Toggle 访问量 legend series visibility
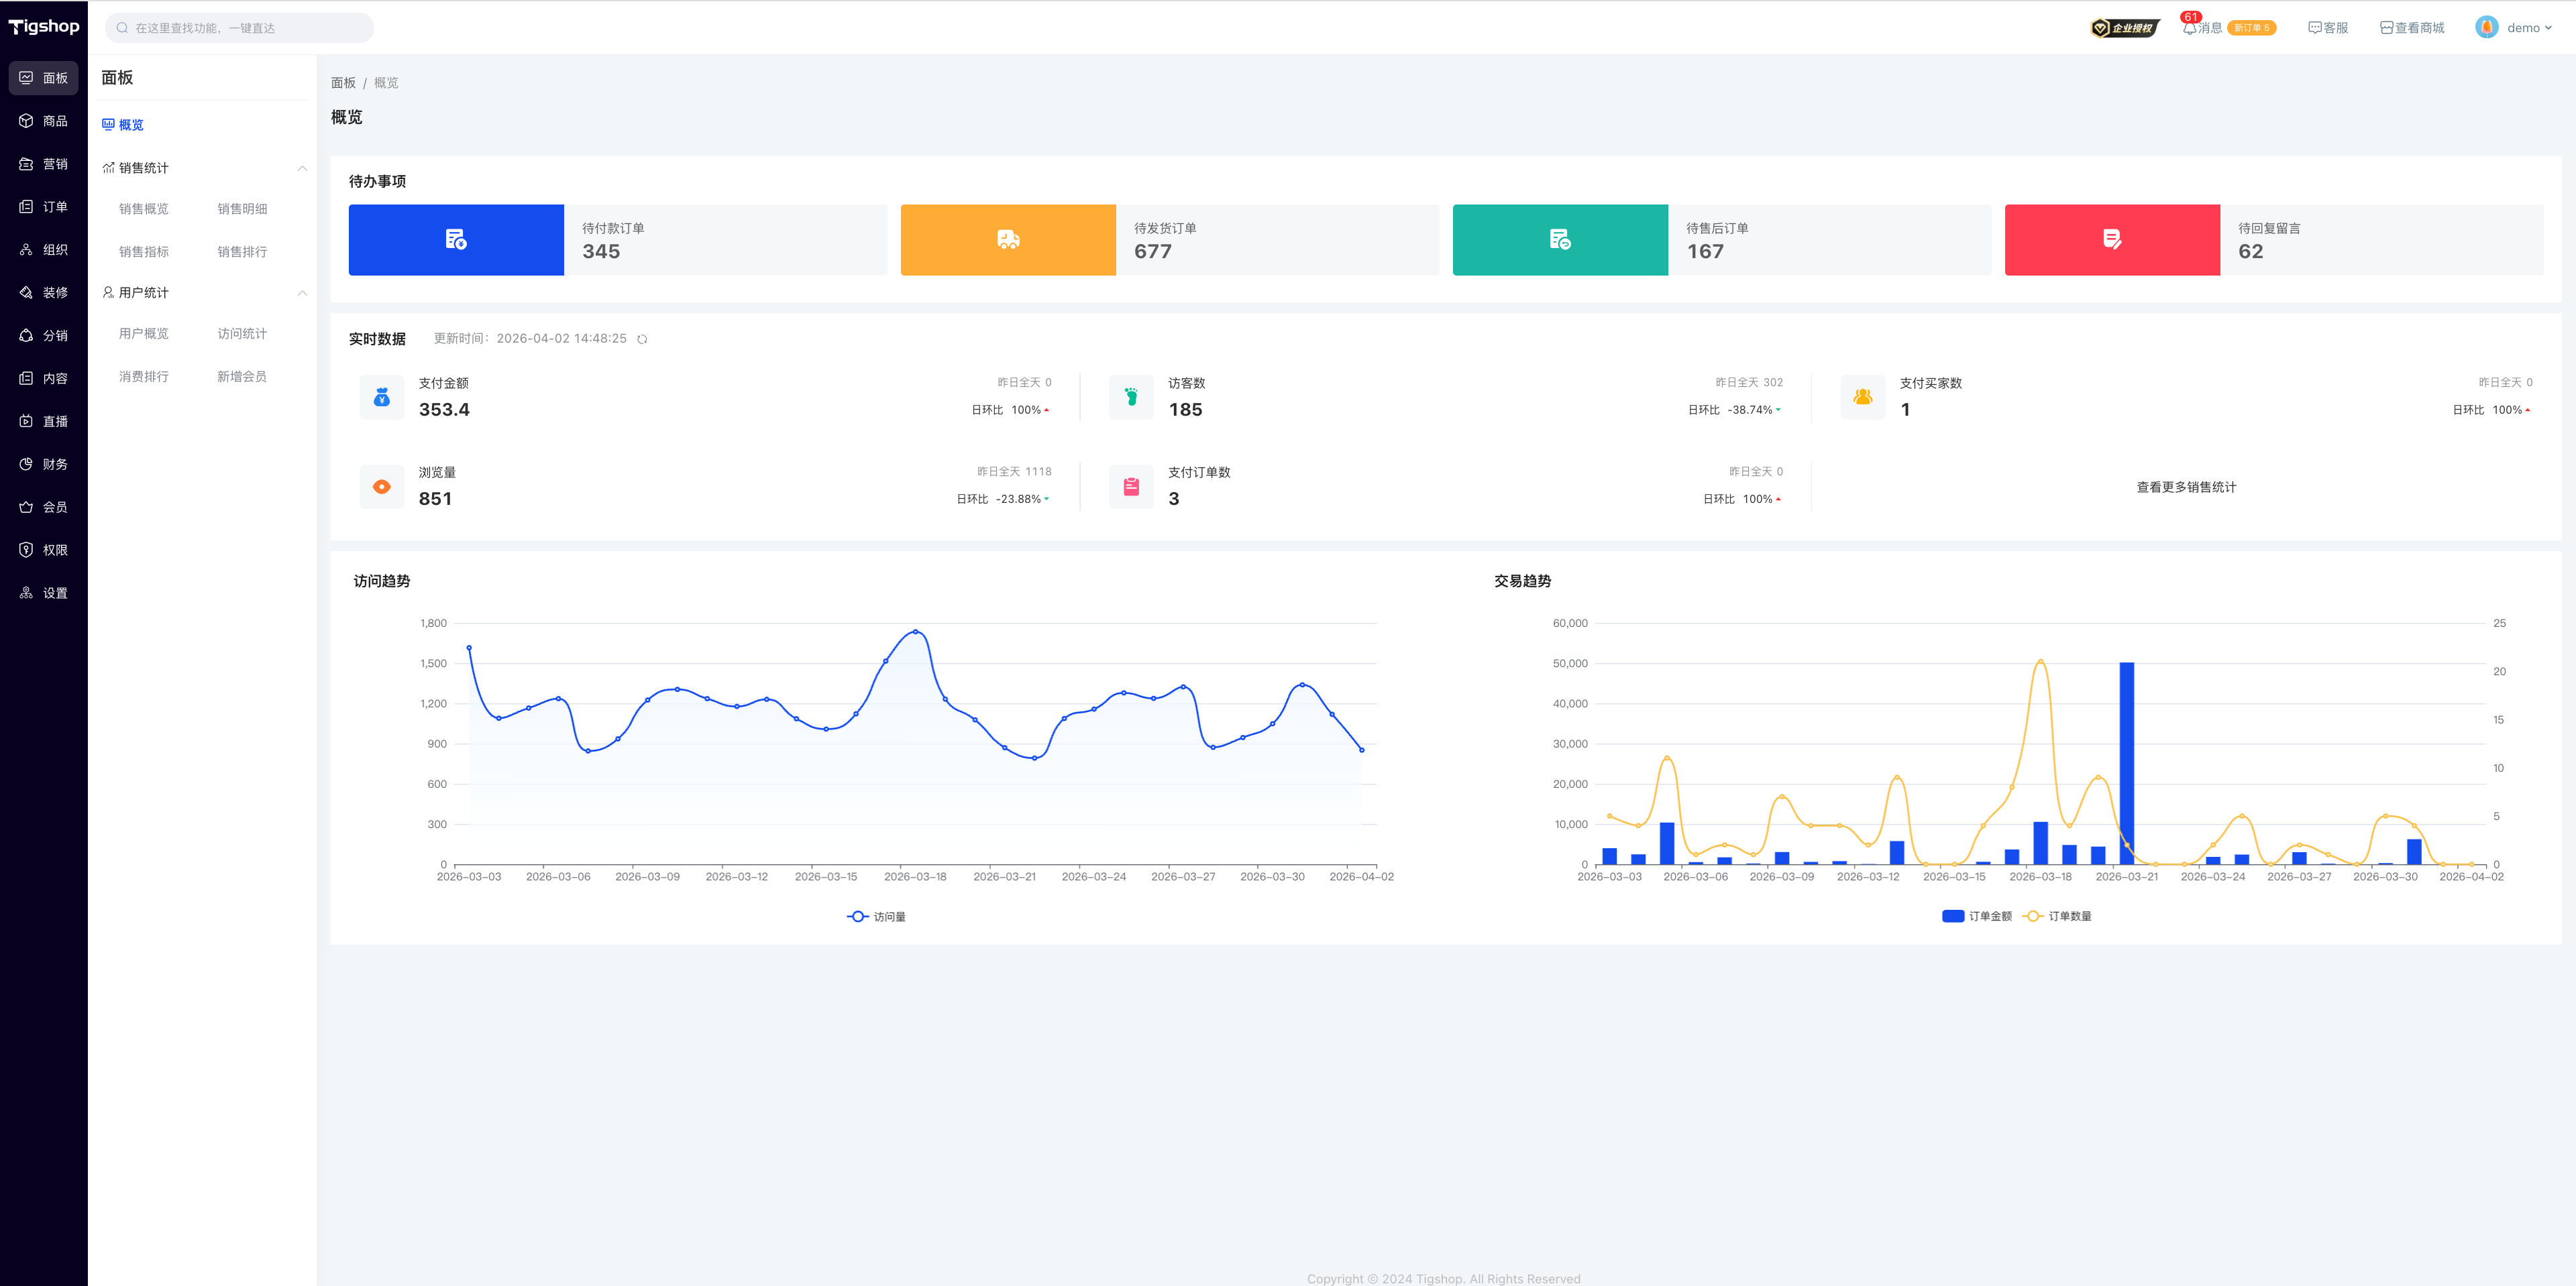This screenshot has height=1286, width=2576. 876,917
